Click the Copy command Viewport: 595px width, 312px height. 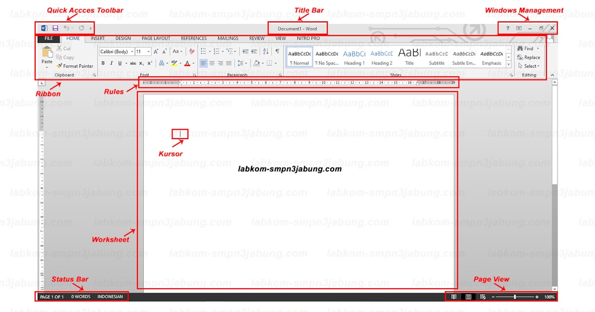(x=65, y=57)
